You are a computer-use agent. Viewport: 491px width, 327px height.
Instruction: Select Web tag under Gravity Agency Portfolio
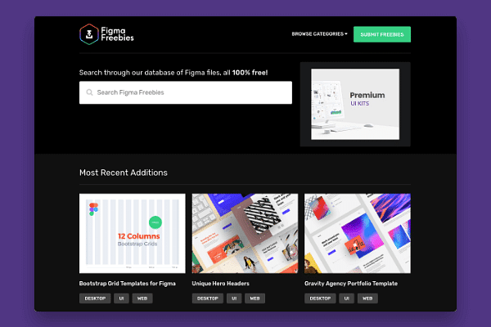[367, 298]
